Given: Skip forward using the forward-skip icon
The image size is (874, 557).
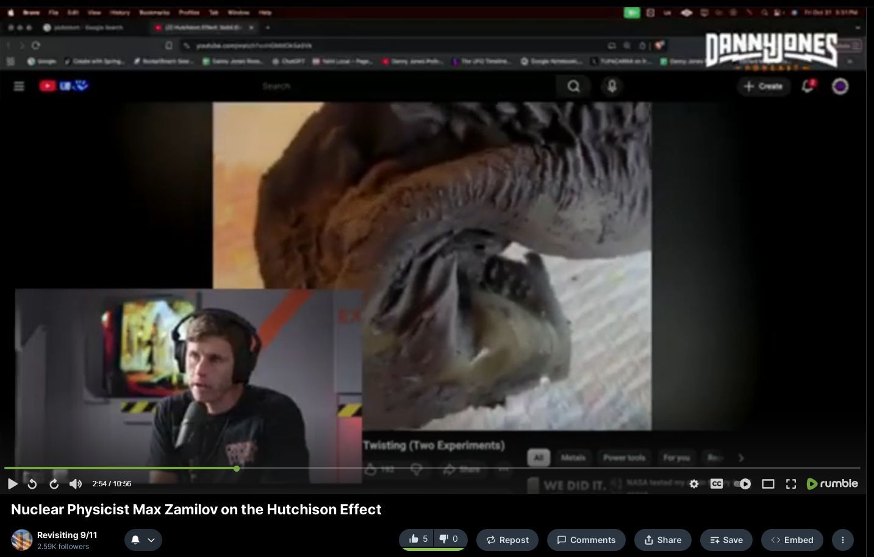Looking at the screenshot, I should pos(54,484).
